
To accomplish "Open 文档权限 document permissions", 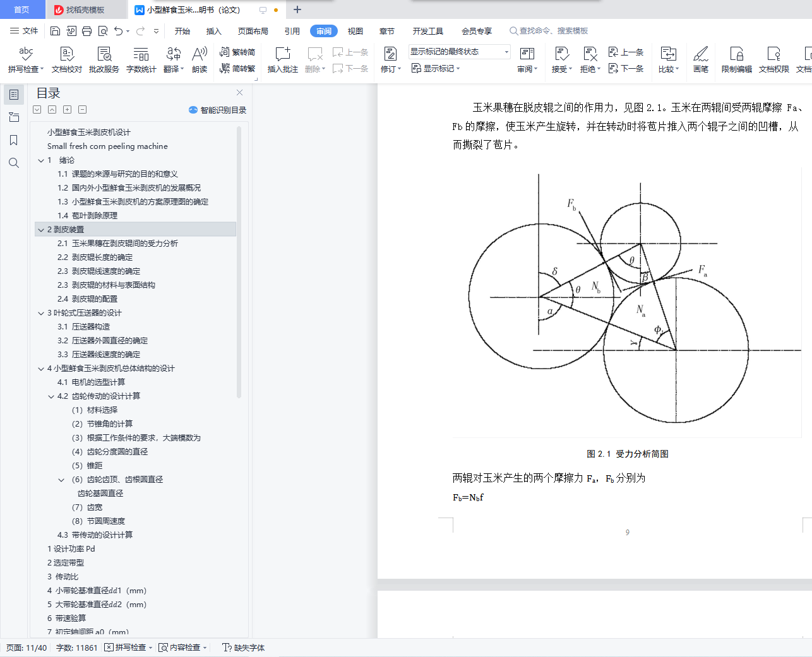I will tap(774, 60).
